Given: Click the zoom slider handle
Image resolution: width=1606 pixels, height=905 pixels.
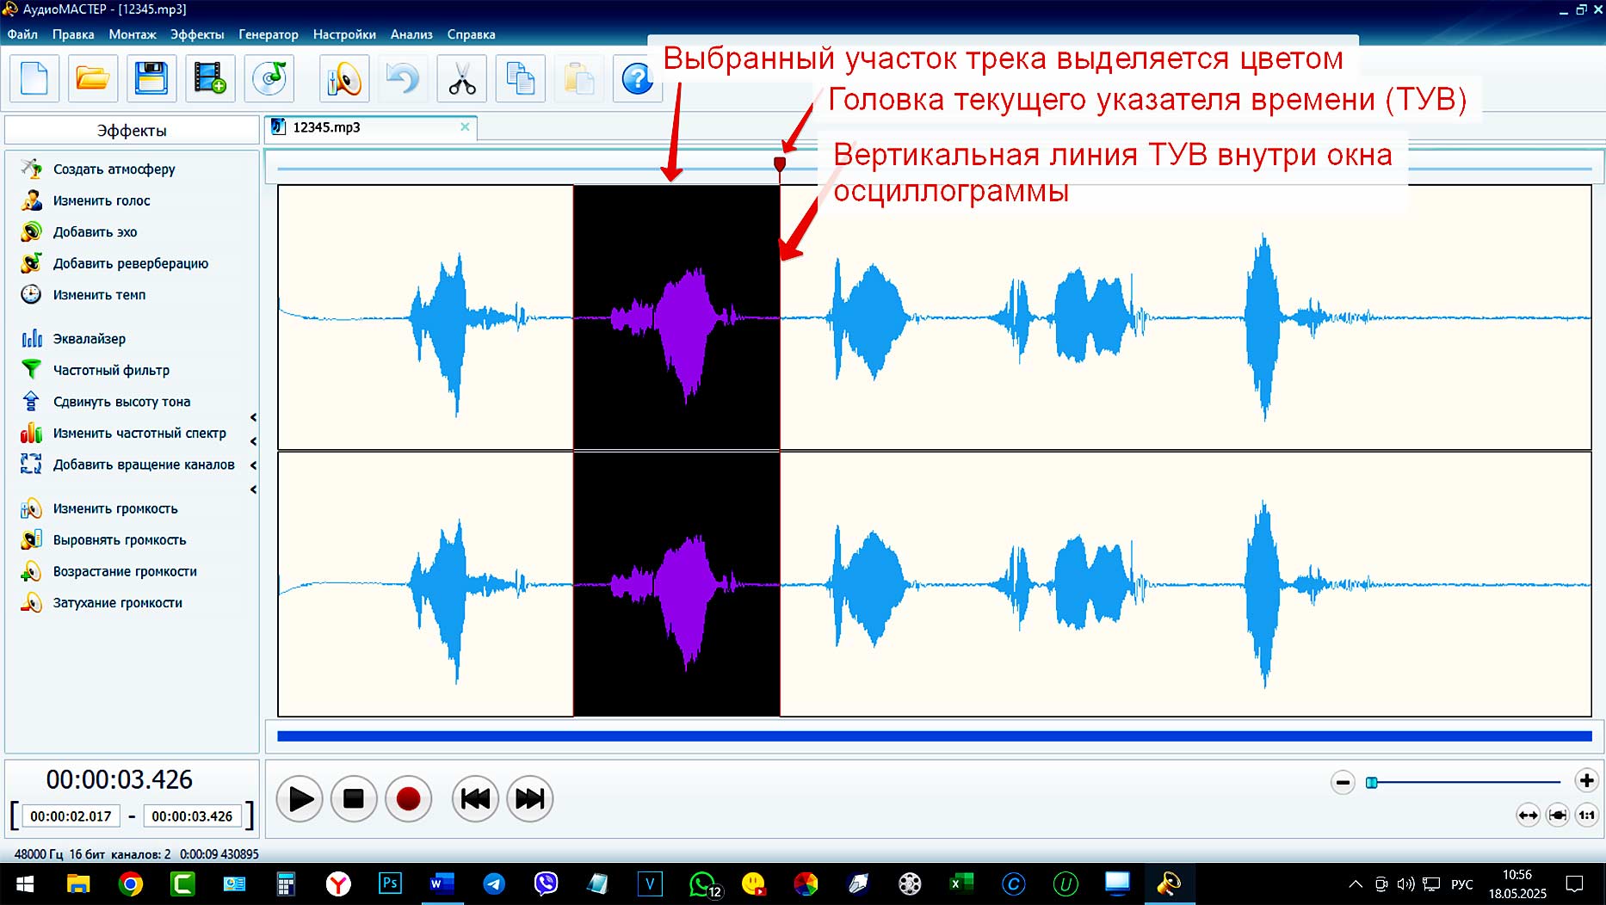Looking at the screenshot, I should click(x=1372, y=782).
